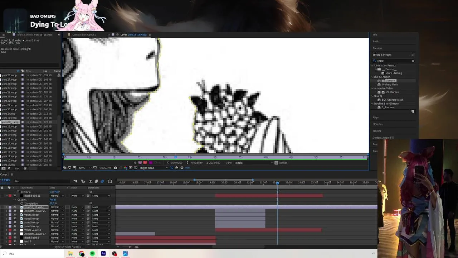Pick the S_Sharpen effect

(388, 107)
